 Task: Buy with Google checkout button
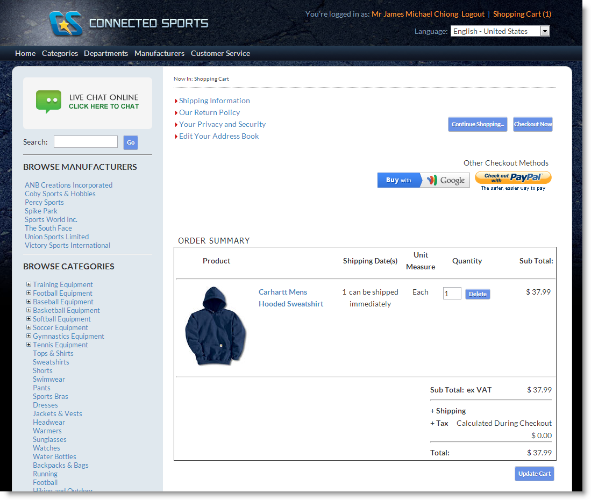pos(424,180)
